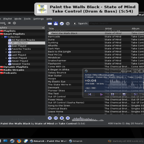Sort playlist by Artist column header
This screenshot has width=144, height=144.
coord(117,29)
